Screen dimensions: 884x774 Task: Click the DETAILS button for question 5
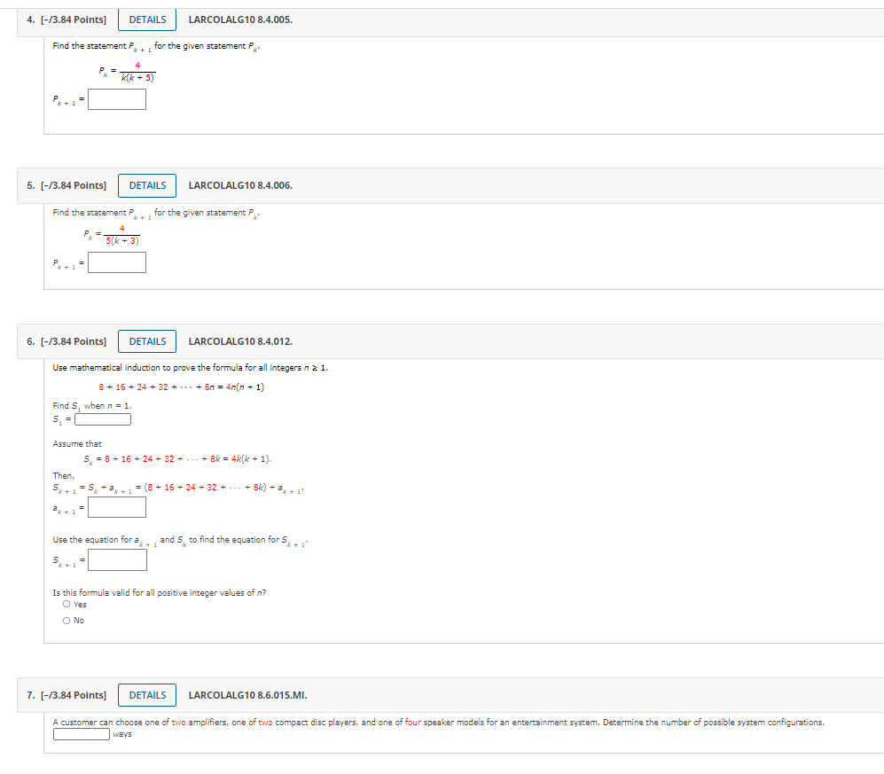pos(147,185)
